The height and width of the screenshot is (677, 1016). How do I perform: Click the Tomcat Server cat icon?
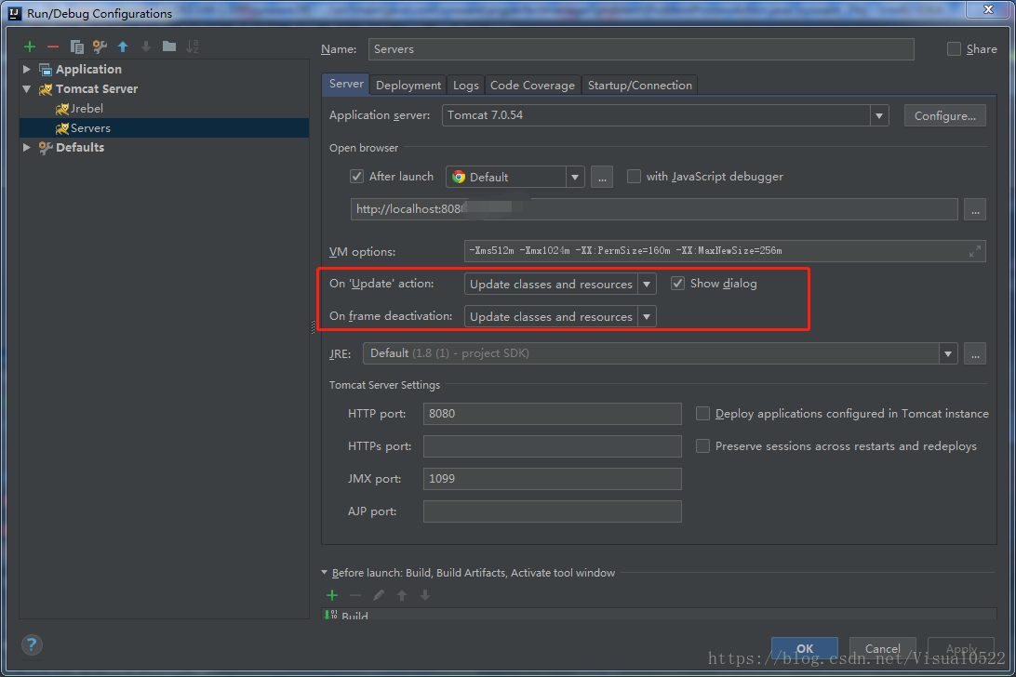click(46, 89)
